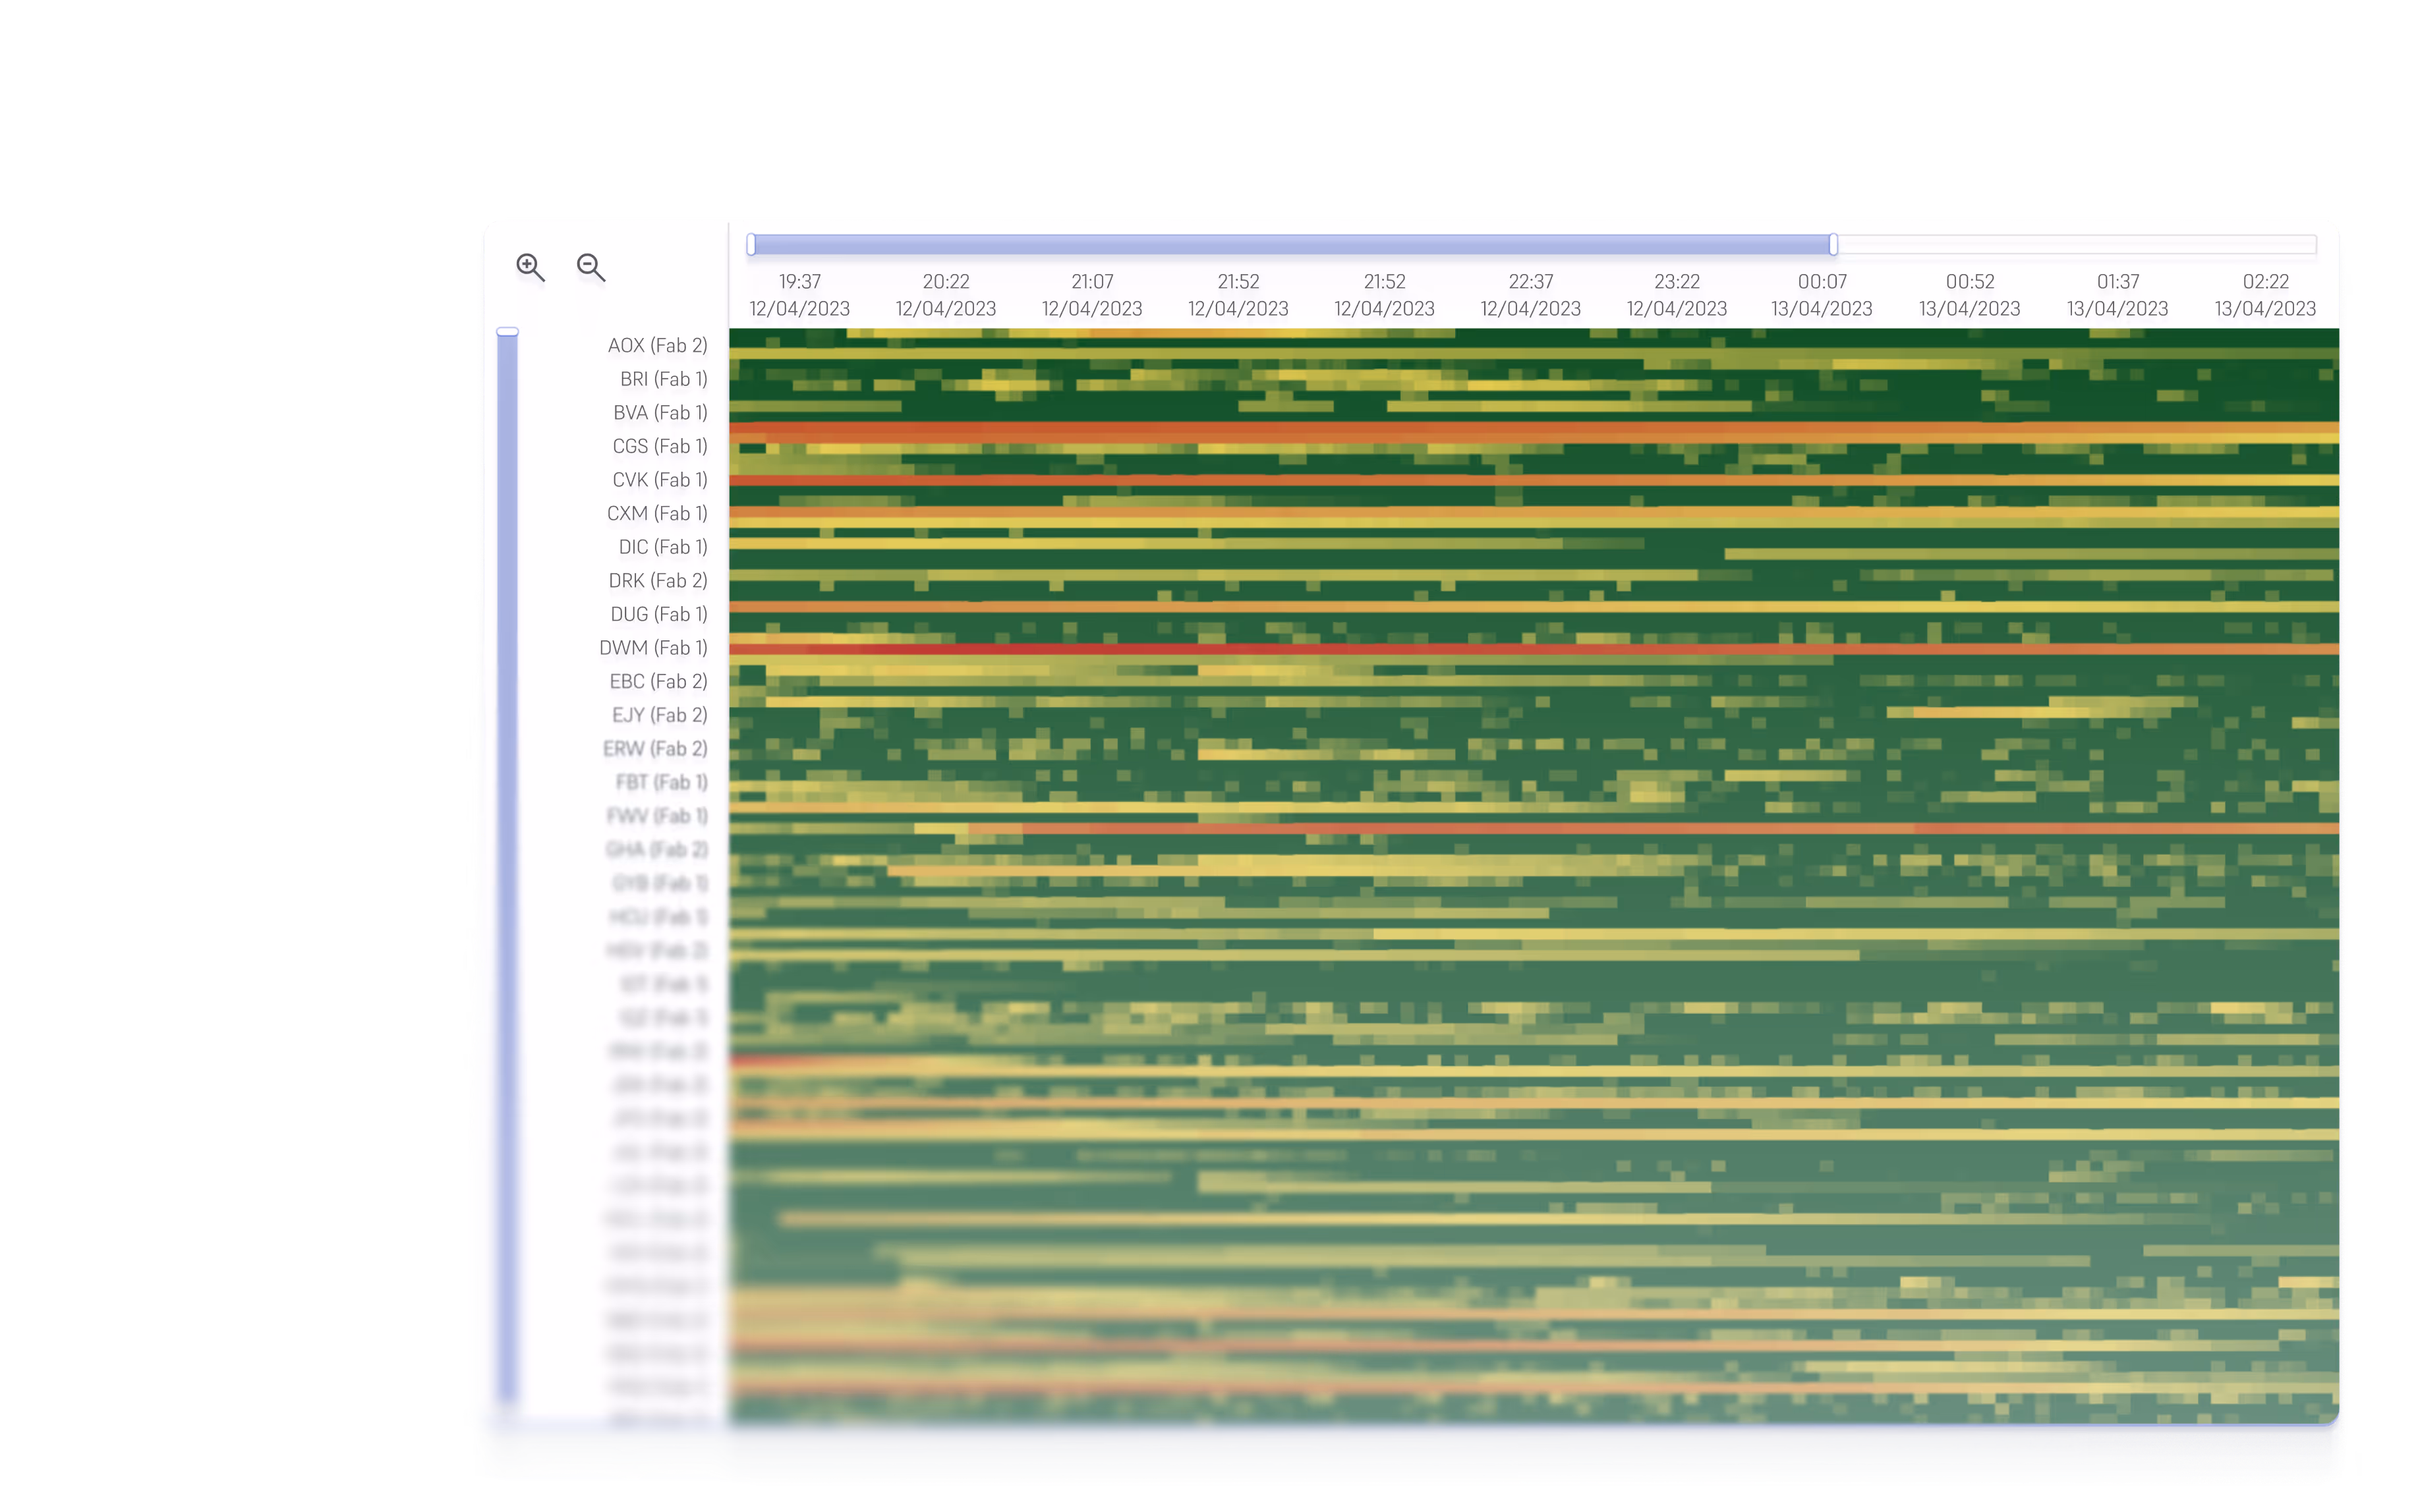Click the 19:37 12/04/2023 time label

pyautogui.click(x=799, y=295)
